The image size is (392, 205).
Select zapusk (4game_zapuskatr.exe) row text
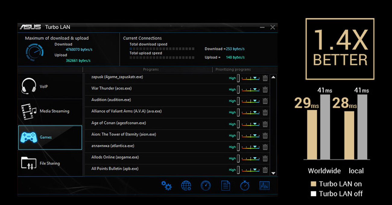pyautogui.click(x=117, y=77)
